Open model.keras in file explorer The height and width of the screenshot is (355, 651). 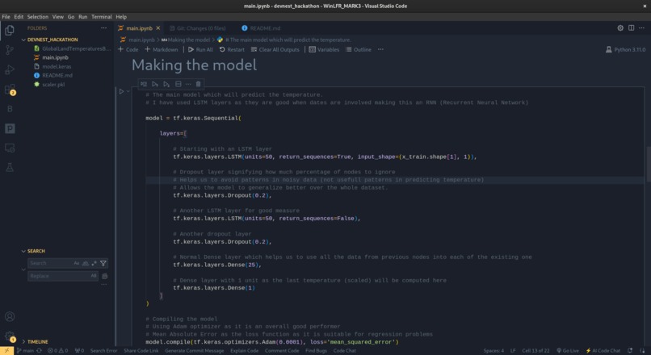click(x=57, y=66)
